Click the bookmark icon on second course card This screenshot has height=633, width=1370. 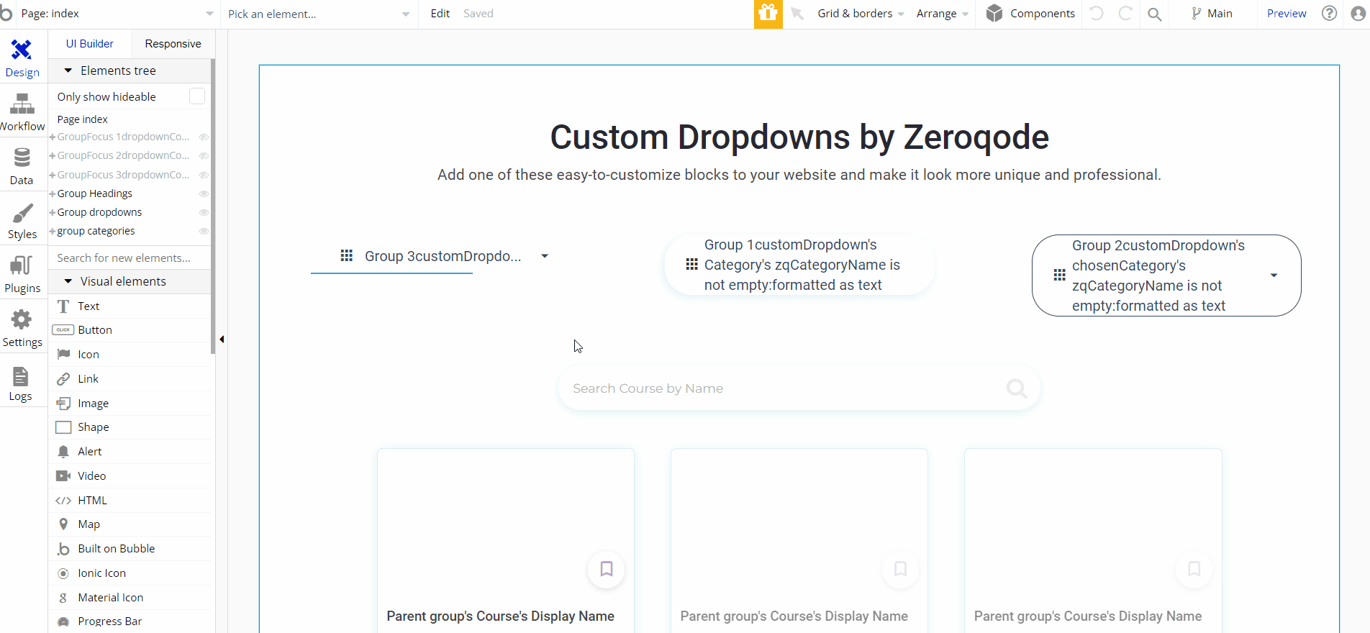click(x=900, y=569)
